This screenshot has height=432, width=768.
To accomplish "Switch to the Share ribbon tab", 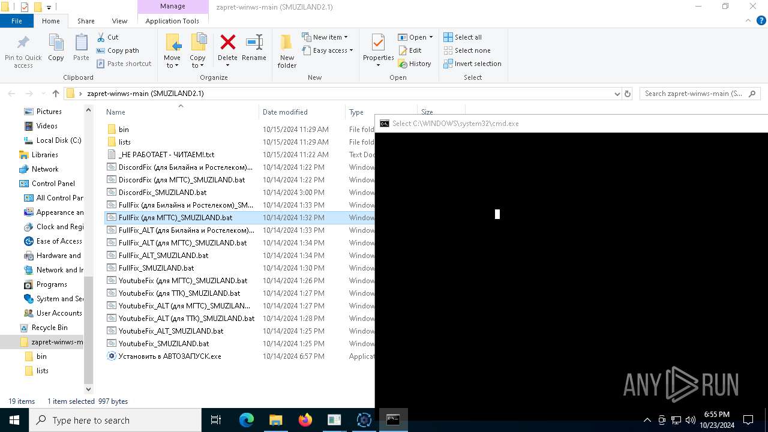I will coord(86,20).
